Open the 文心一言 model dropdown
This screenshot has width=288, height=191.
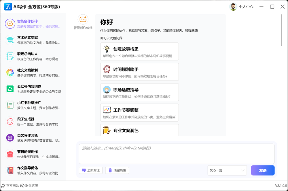pos(227,170)
